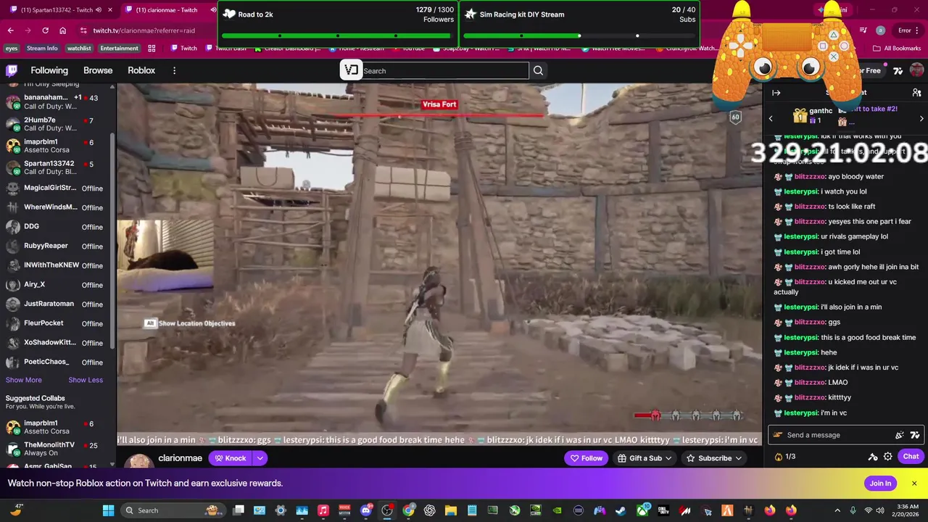
Task: Open the watchlist bookmark
Action: click(79, 49)
